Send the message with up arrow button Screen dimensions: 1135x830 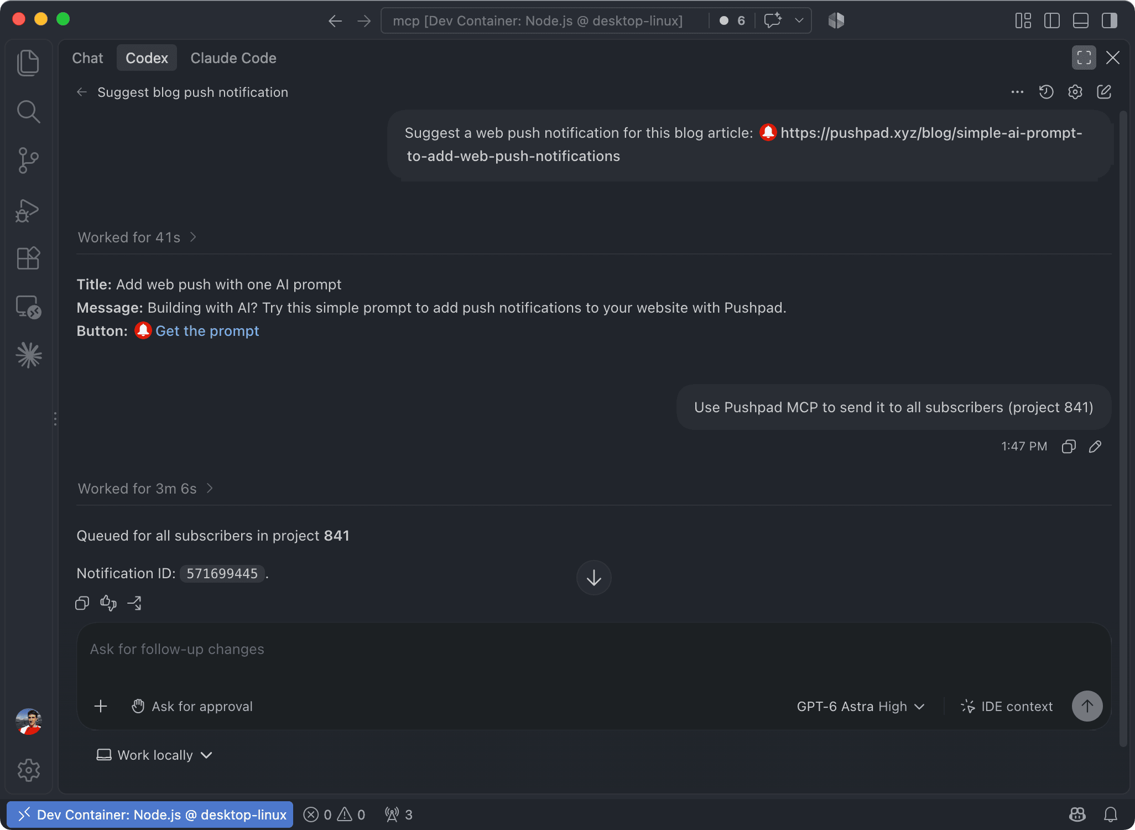(x=1087, y=706)
